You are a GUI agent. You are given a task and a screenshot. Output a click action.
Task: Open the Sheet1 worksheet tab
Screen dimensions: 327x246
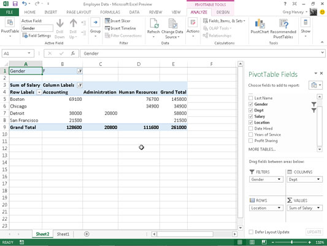tap(63, 234)
